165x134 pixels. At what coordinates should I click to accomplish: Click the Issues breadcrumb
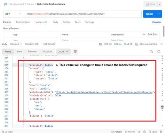pyautogui.click(x=30, y=4)
